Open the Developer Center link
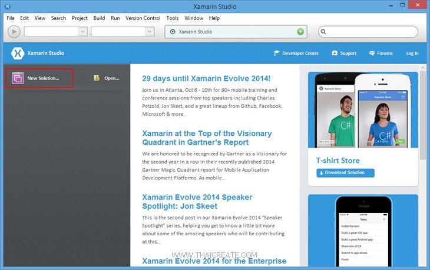Viewport: 430px width, 270px height. coord(296,53)
